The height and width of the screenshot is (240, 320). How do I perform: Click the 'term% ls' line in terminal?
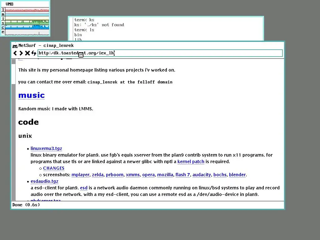point(84,30)
